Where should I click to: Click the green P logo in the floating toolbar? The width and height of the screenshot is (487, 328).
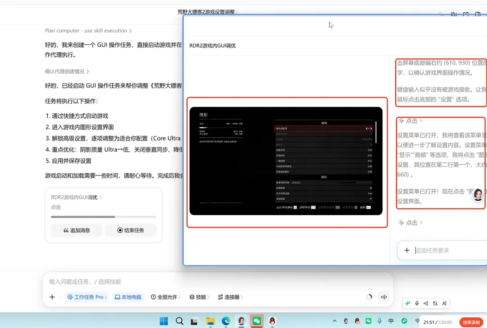click(x=408, y=304)
